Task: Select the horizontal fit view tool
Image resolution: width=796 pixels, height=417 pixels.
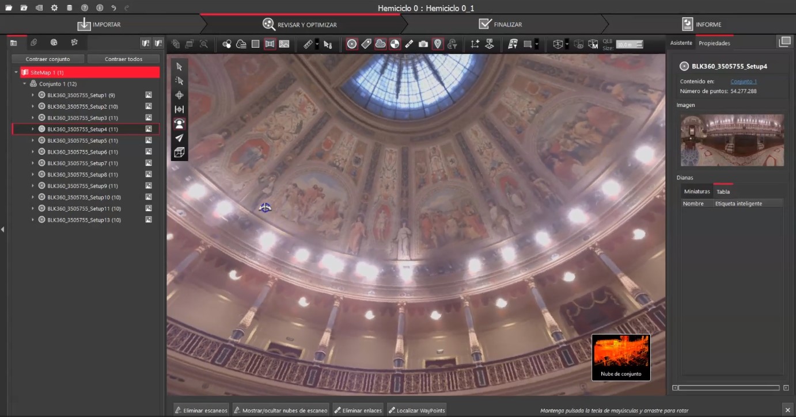Action: point(179,109)
